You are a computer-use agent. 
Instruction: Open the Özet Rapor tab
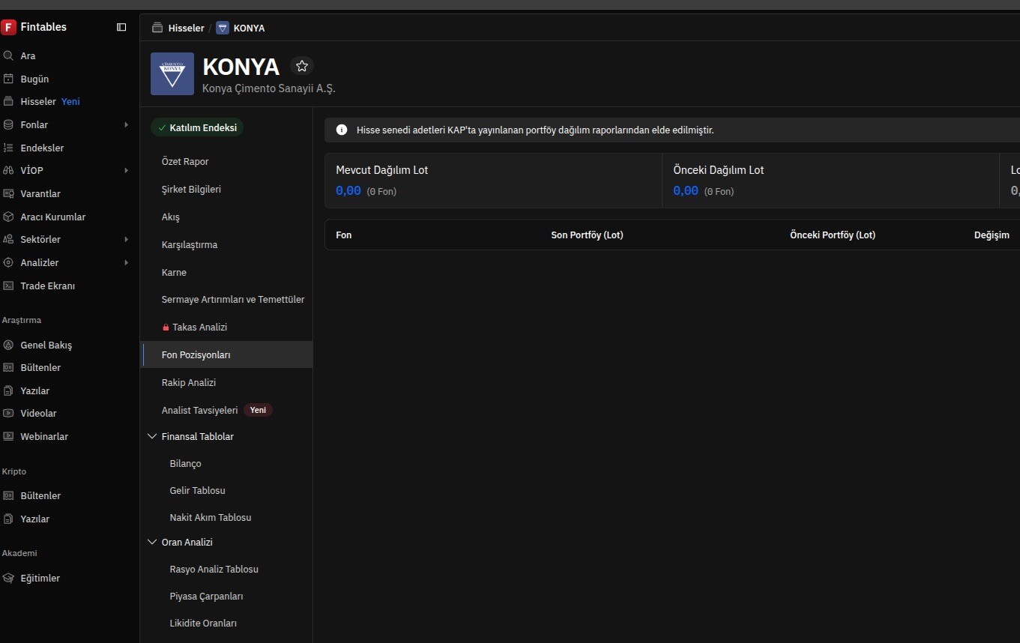185,161
